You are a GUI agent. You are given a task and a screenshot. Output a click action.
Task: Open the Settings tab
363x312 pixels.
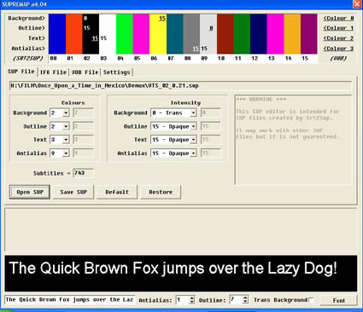[117, 72]
